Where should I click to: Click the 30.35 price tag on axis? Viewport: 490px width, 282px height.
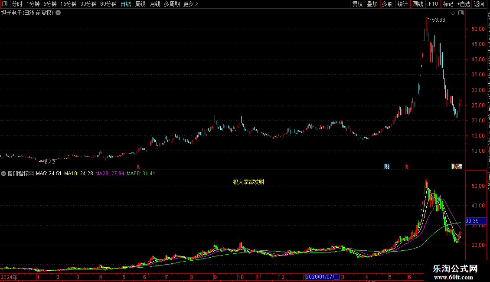point(476,221)
